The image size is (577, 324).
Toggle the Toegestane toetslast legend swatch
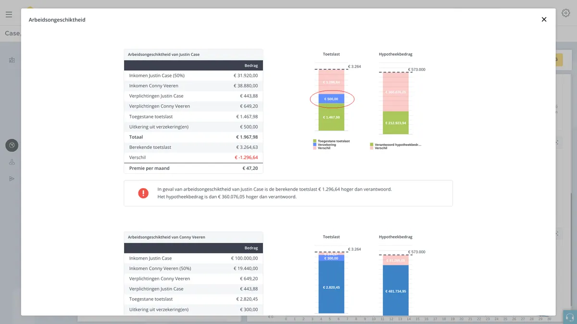coord(314,141)
